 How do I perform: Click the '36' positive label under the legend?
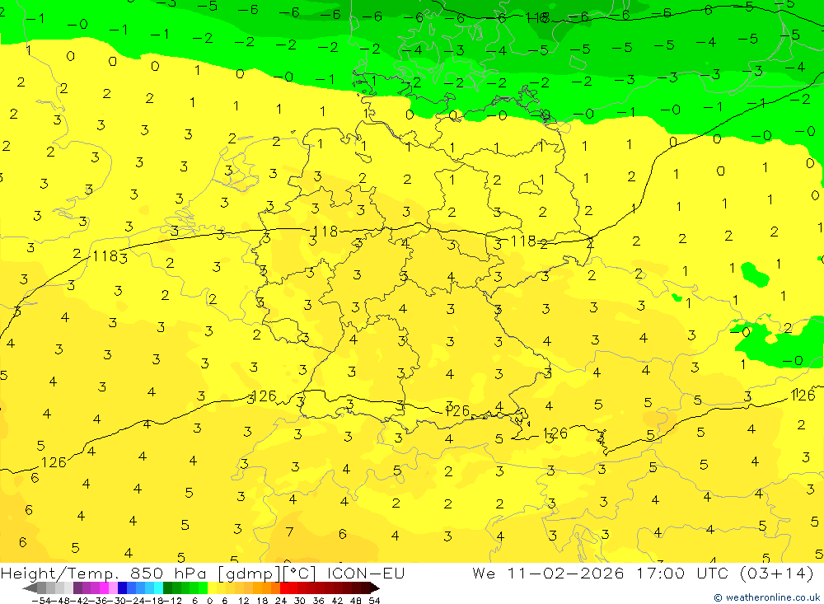click(x=318, y=601)
